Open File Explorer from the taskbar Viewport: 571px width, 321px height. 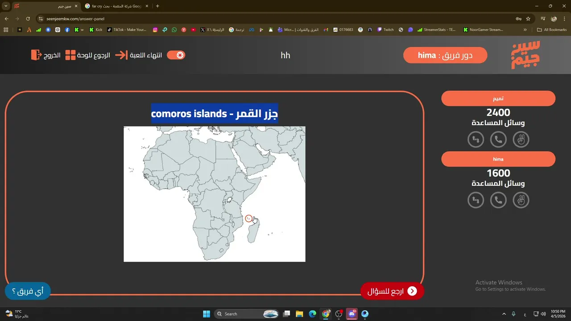299,314
